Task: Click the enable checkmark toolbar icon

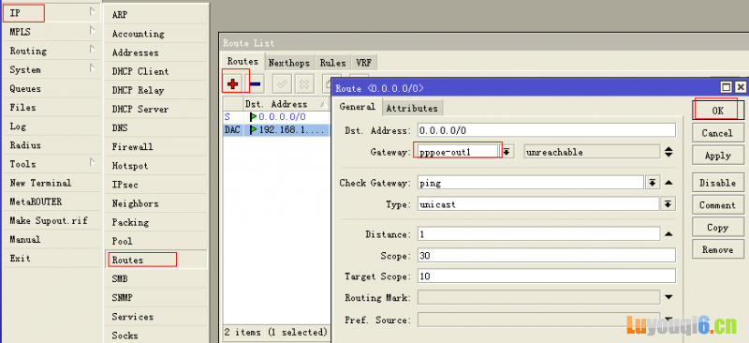Action: point(283,84)
